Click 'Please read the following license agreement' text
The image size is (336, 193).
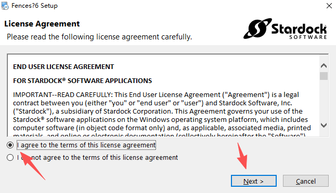(99, 37)
